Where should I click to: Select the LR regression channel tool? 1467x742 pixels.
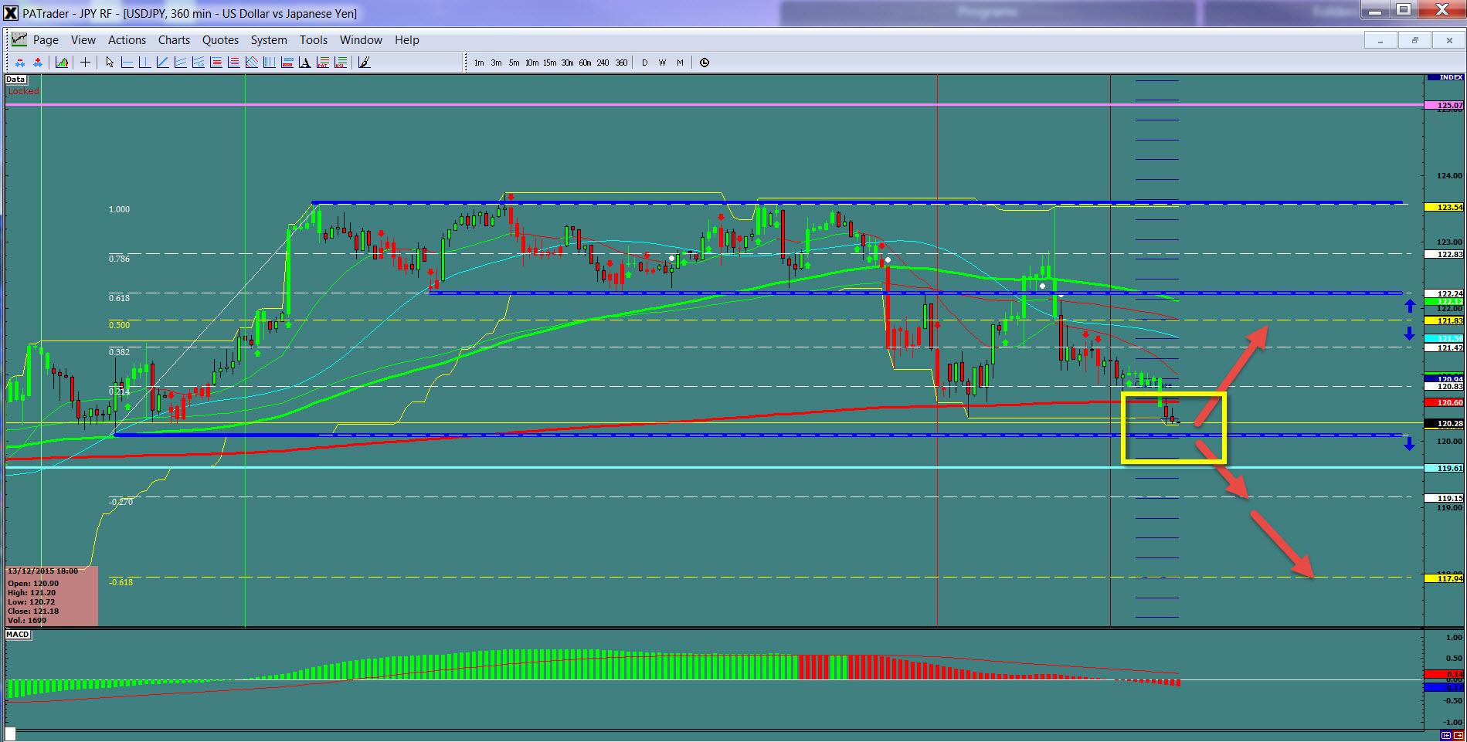(x=198, y=63)
